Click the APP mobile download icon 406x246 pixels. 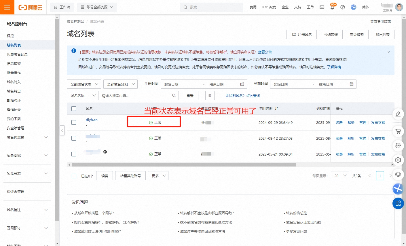(398, 146)
